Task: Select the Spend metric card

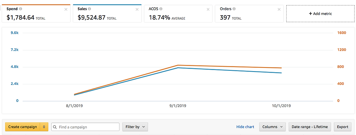Action: coord(36,13)
